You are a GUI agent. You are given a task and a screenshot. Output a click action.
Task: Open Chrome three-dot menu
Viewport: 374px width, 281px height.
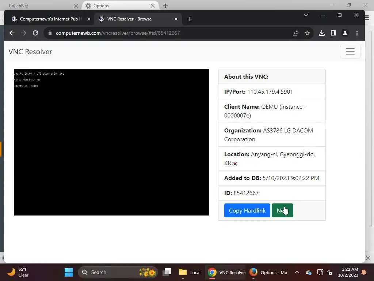357,33
